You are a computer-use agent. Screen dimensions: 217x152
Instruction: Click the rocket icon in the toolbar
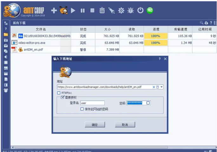[x=112, y=10]
